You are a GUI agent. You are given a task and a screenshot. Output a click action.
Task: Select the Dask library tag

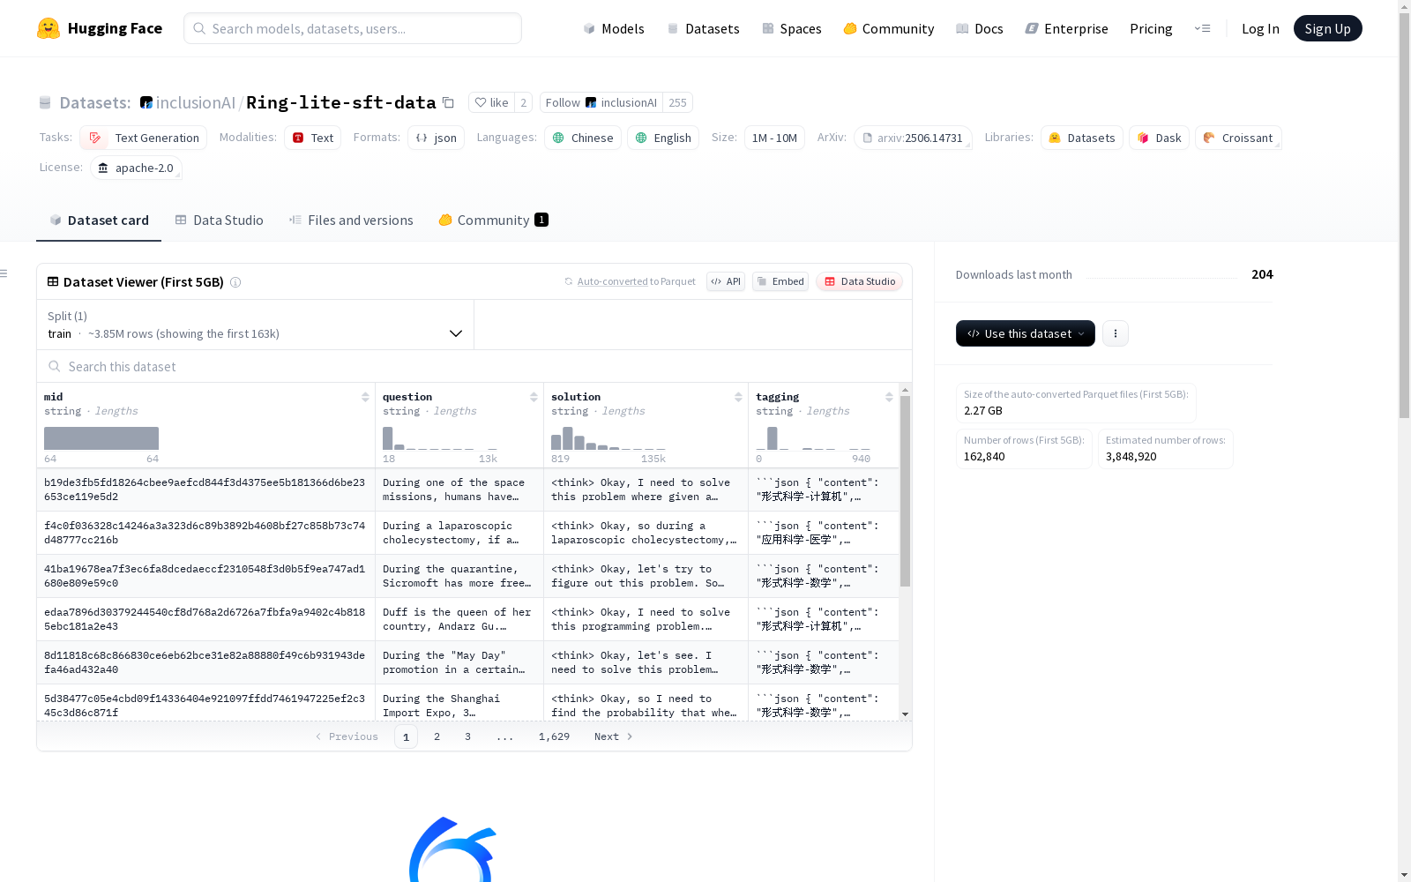[x=1159, y=138]
